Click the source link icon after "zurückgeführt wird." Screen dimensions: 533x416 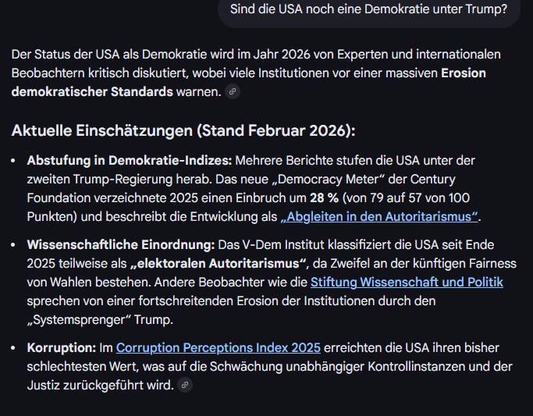coord(185,385)
